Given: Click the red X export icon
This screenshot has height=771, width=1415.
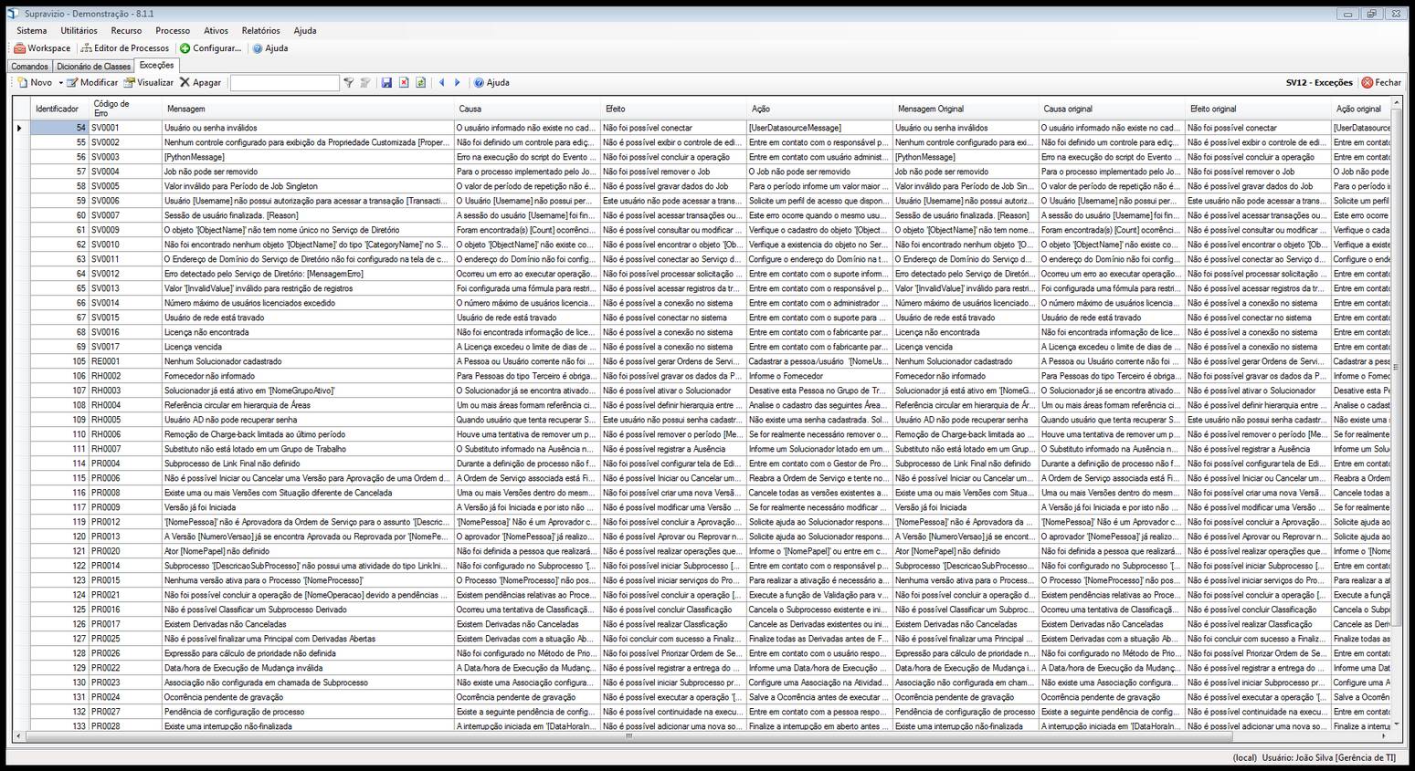Looking at the screenshot, I should (404, 82).
